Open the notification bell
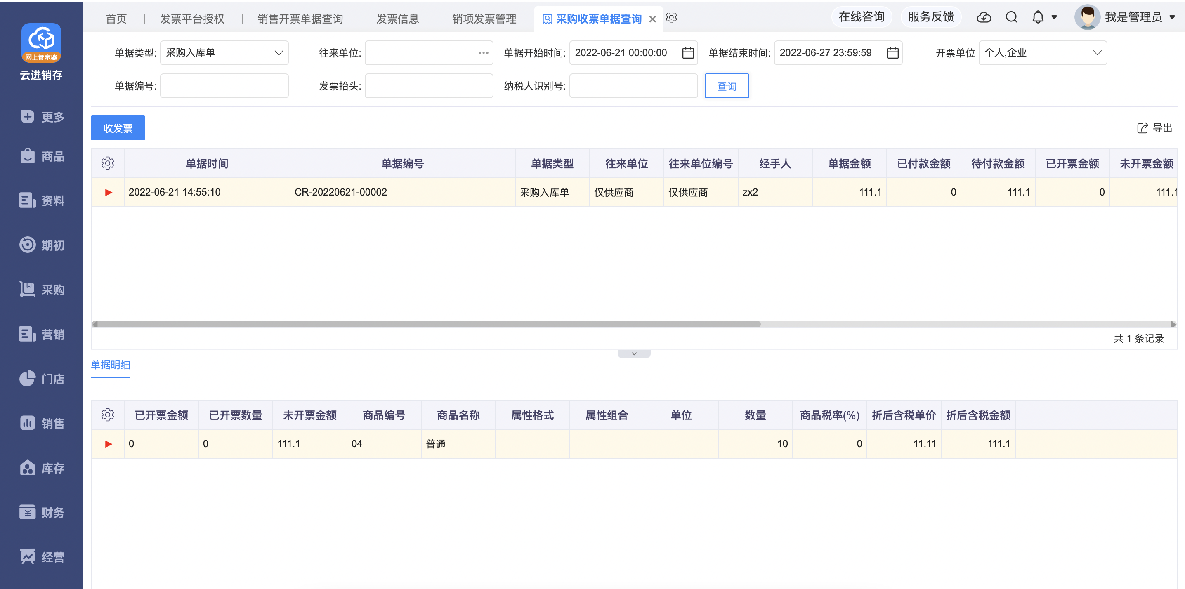Viewport: 1185px width, 589px height. pos(1038,17)
